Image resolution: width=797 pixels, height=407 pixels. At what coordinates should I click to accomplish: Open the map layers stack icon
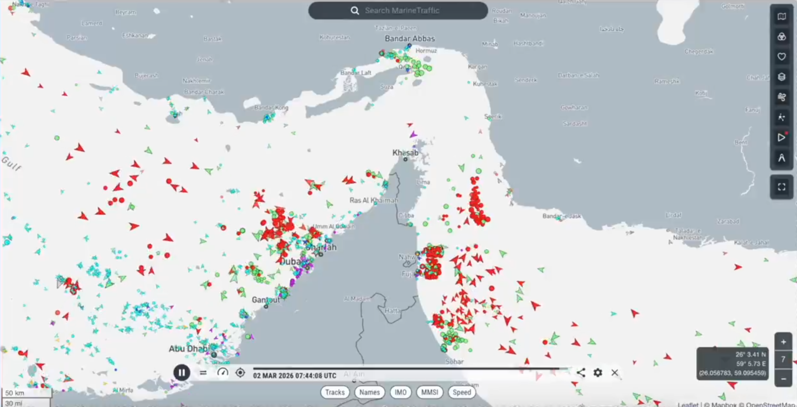(x=782, y=77)
